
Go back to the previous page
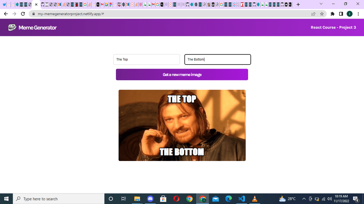pyautogui.click(x=6, y=14)
